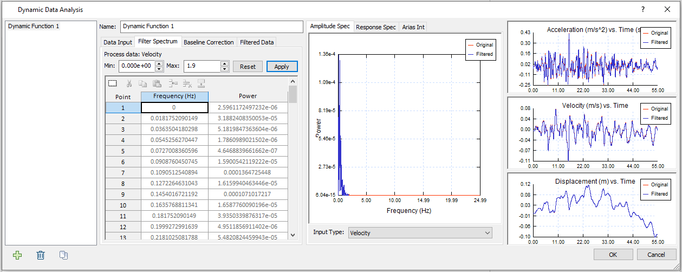Increase the Min frequency with up stepper arrow
The image size is (682, 272).
tap(159, 63)
